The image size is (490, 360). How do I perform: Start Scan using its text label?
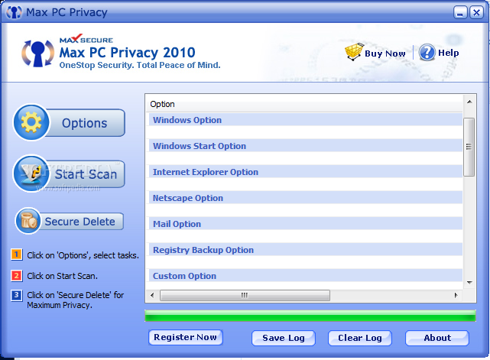pos(86,174)
